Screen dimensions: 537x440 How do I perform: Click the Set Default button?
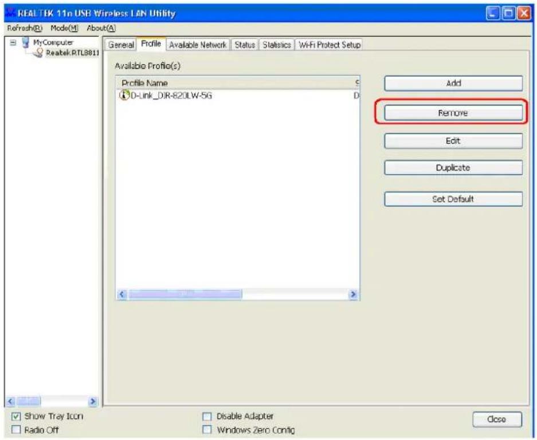coord(453,199)
